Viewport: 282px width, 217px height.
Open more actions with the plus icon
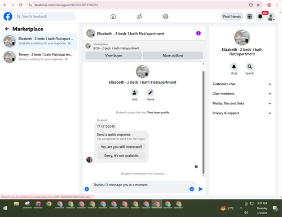[x=87, y=189]
